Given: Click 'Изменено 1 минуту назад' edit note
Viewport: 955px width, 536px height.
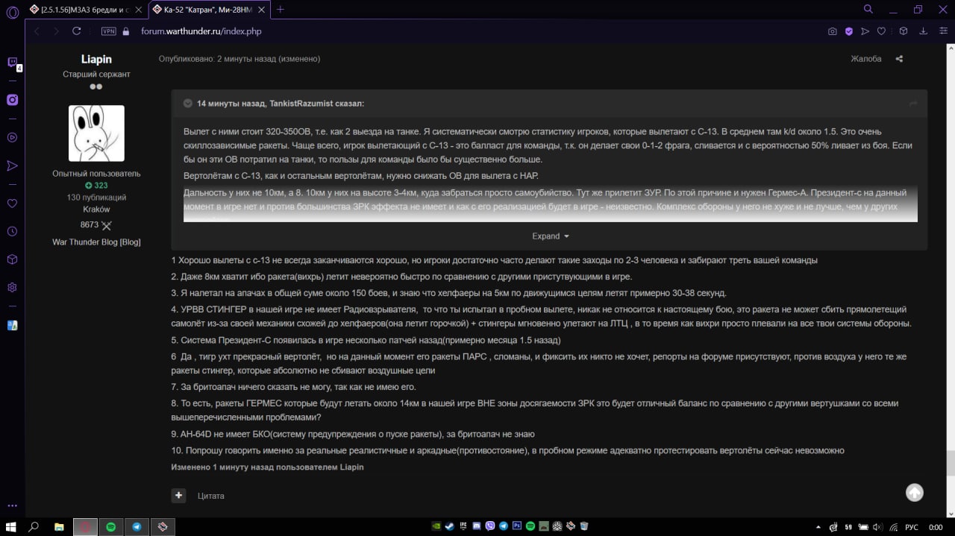Looking at the screenshot, I should [x=268, y=467].
